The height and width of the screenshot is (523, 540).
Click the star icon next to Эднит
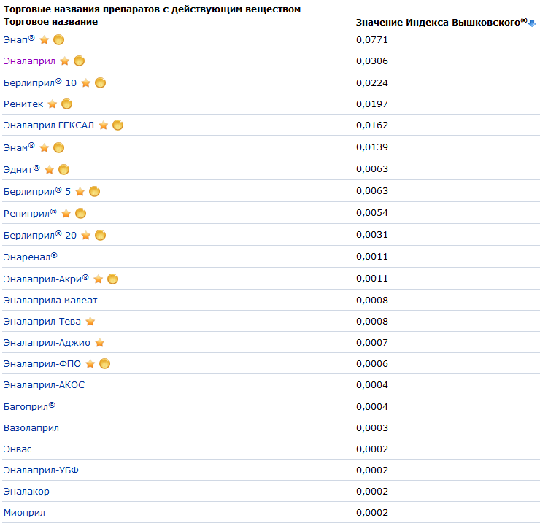[49, 170]
